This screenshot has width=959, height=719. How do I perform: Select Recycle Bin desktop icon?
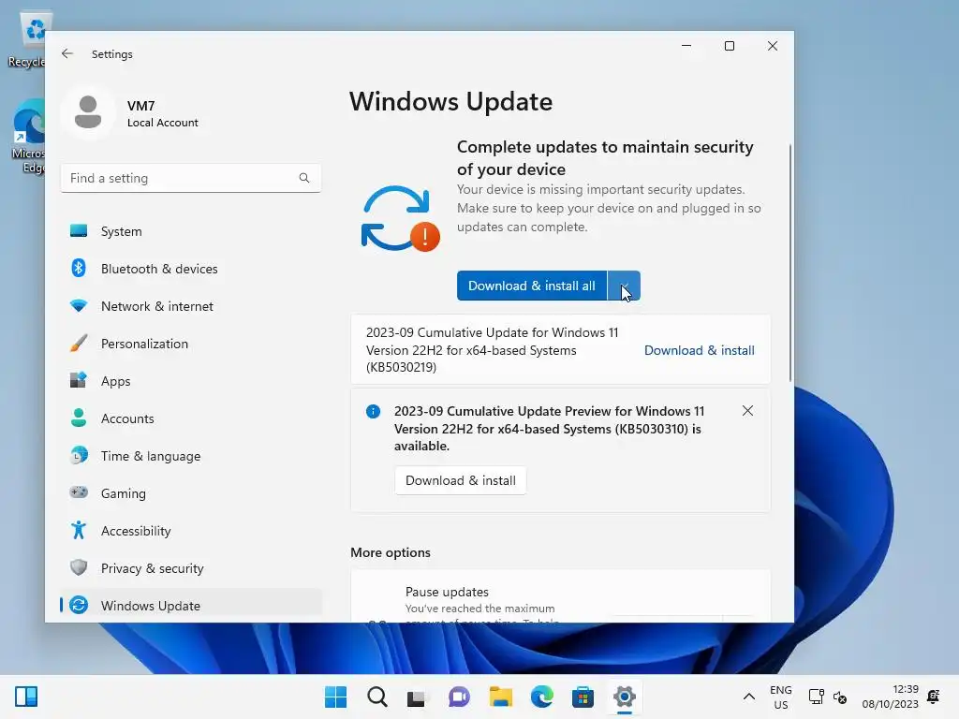pyautogui.click(x=28, y=40)
